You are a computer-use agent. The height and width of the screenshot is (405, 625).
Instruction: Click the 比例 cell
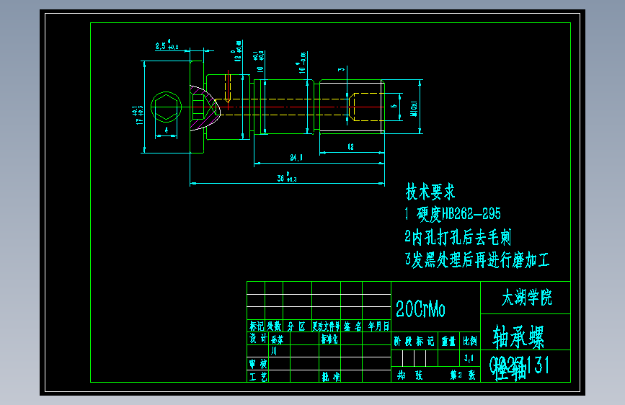click(470, 341)
